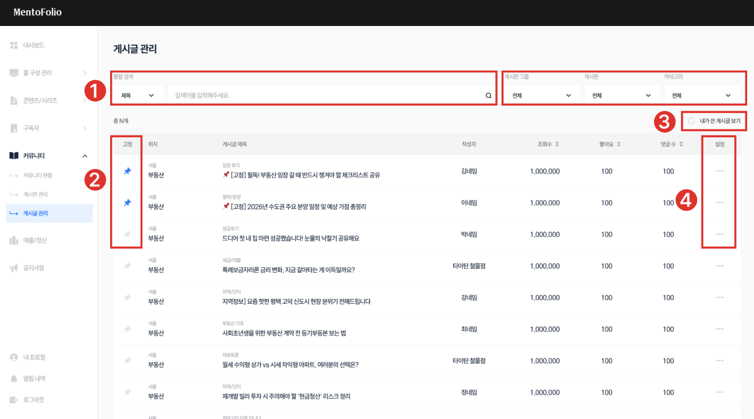
Task: Unpin the 이네임 post's blue pin
Action: (x=128, y=203)
